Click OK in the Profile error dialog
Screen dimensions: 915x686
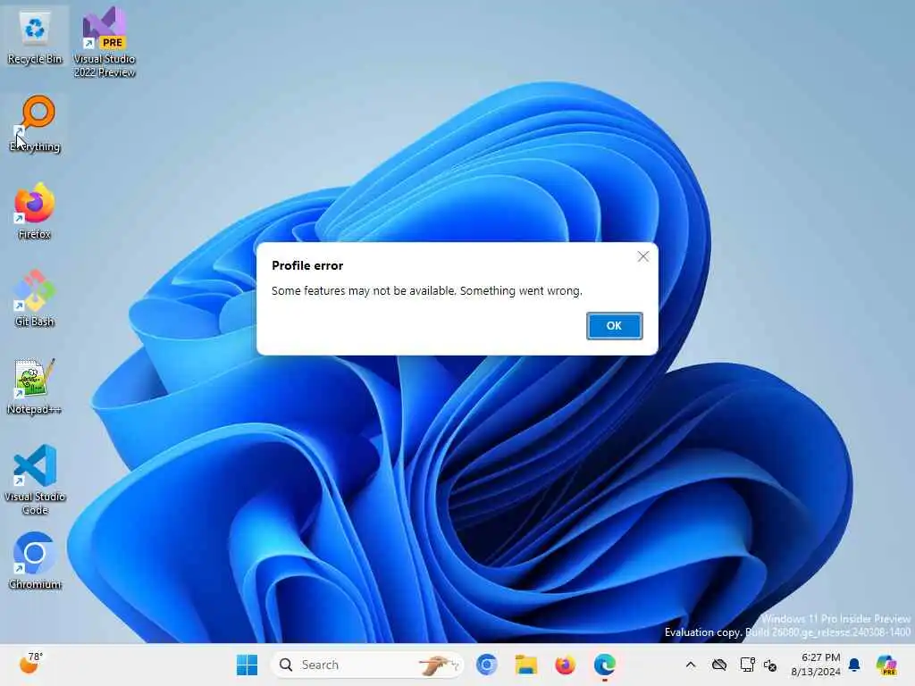coord(614,325)
